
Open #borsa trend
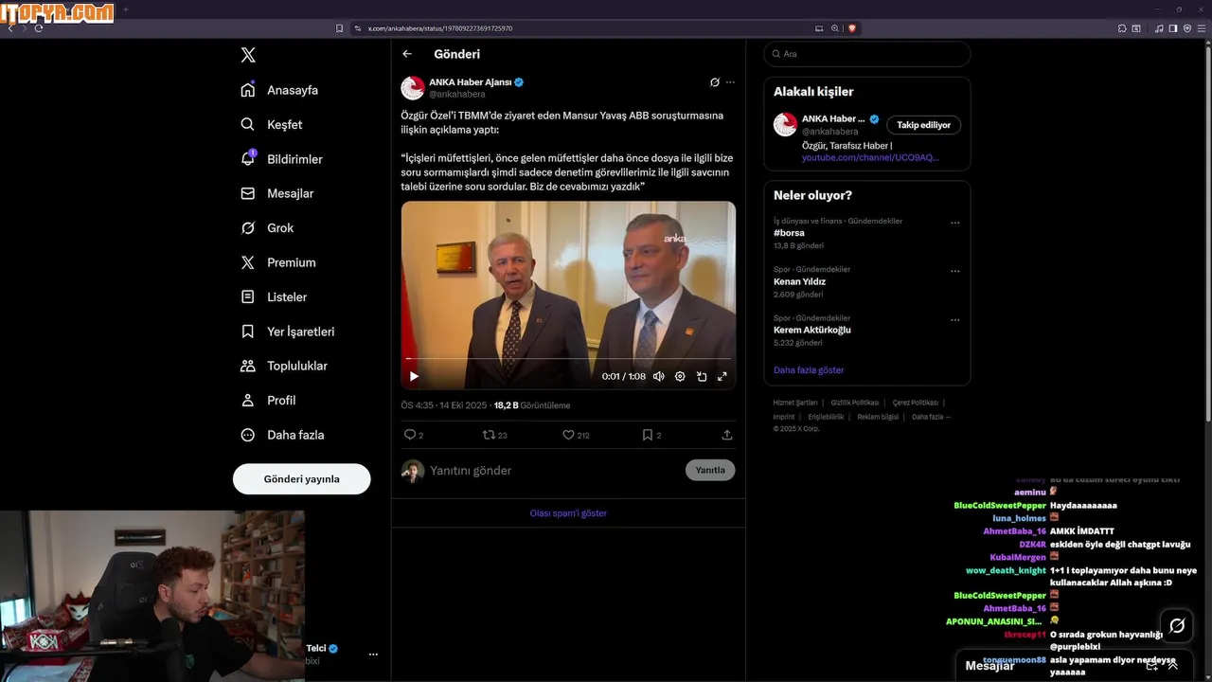click(789, 233)
